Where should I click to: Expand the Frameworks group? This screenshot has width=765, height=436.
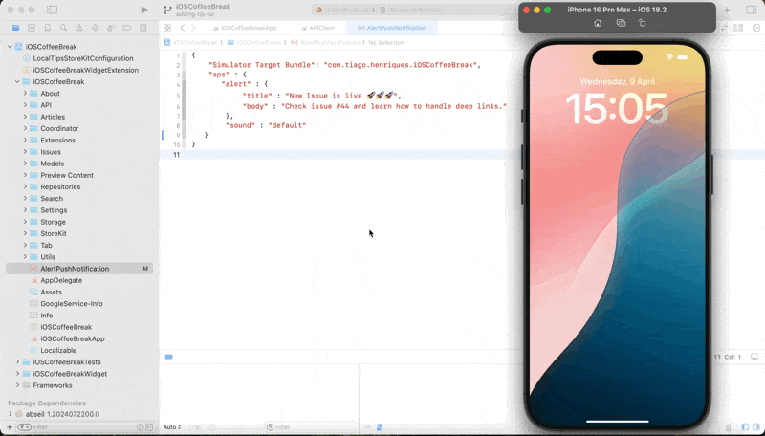click(x=17, y=385)
